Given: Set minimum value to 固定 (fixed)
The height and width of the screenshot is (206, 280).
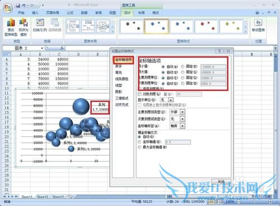Looking at the screenshot, I should pos(183,67).
